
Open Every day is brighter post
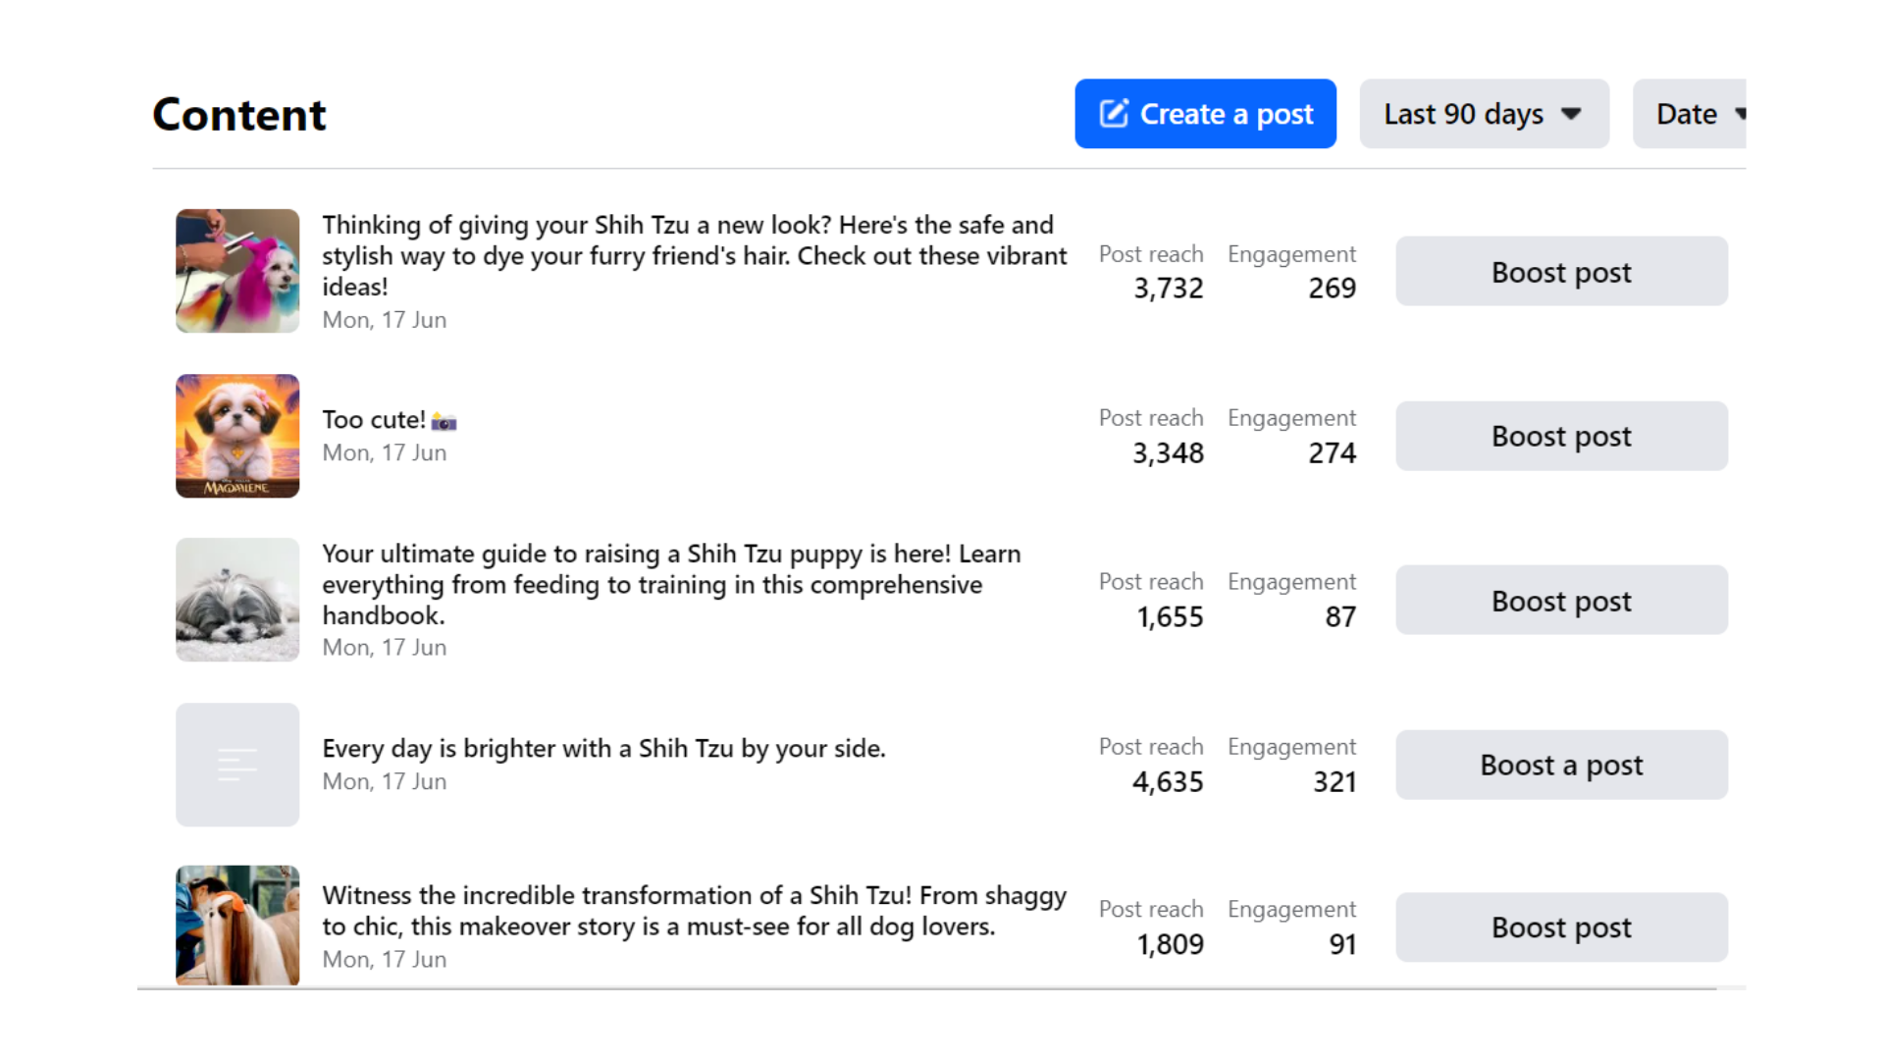603,749
